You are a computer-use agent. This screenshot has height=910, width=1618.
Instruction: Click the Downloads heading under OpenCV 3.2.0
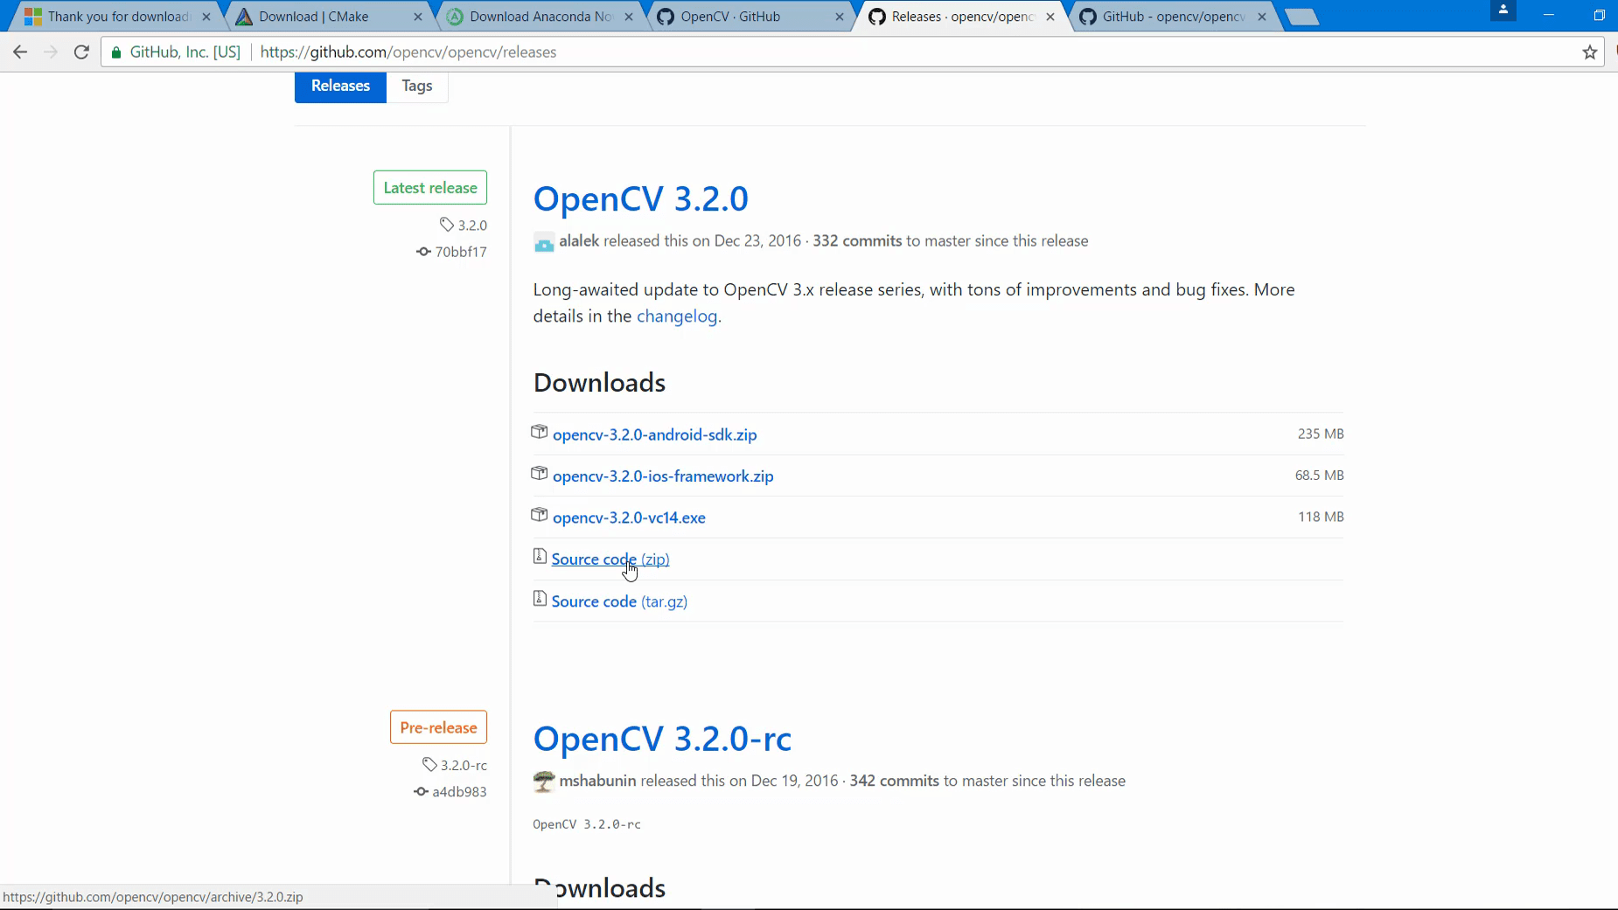tap(599, 383)
